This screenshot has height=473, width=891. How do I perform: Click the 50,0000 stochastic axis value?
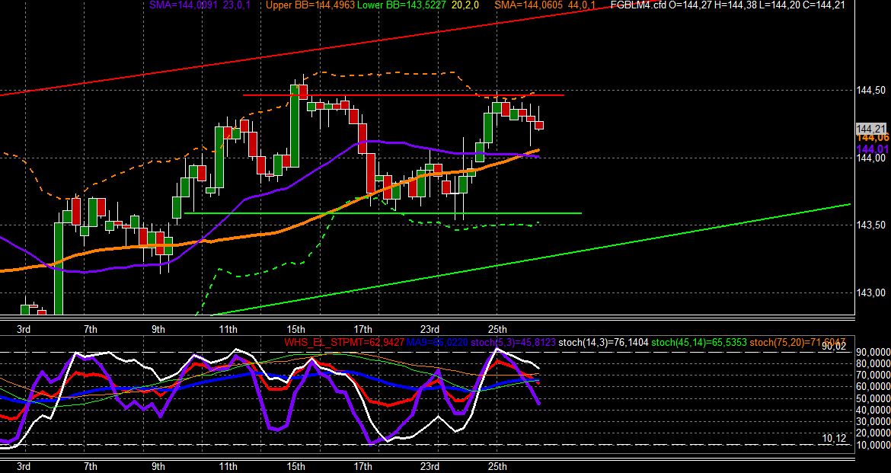point(874,398)
